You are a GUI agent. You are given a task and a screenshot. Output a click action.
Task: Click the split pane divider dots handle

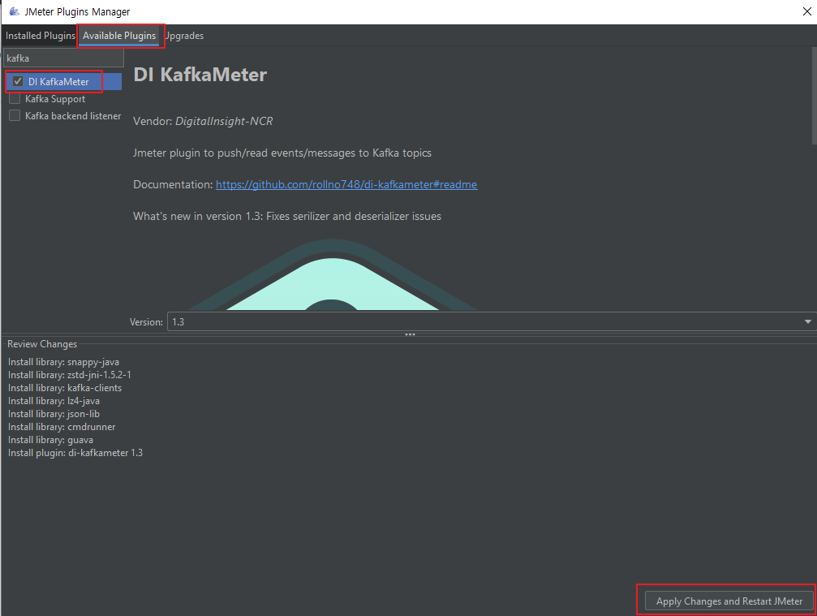(410, 334)
